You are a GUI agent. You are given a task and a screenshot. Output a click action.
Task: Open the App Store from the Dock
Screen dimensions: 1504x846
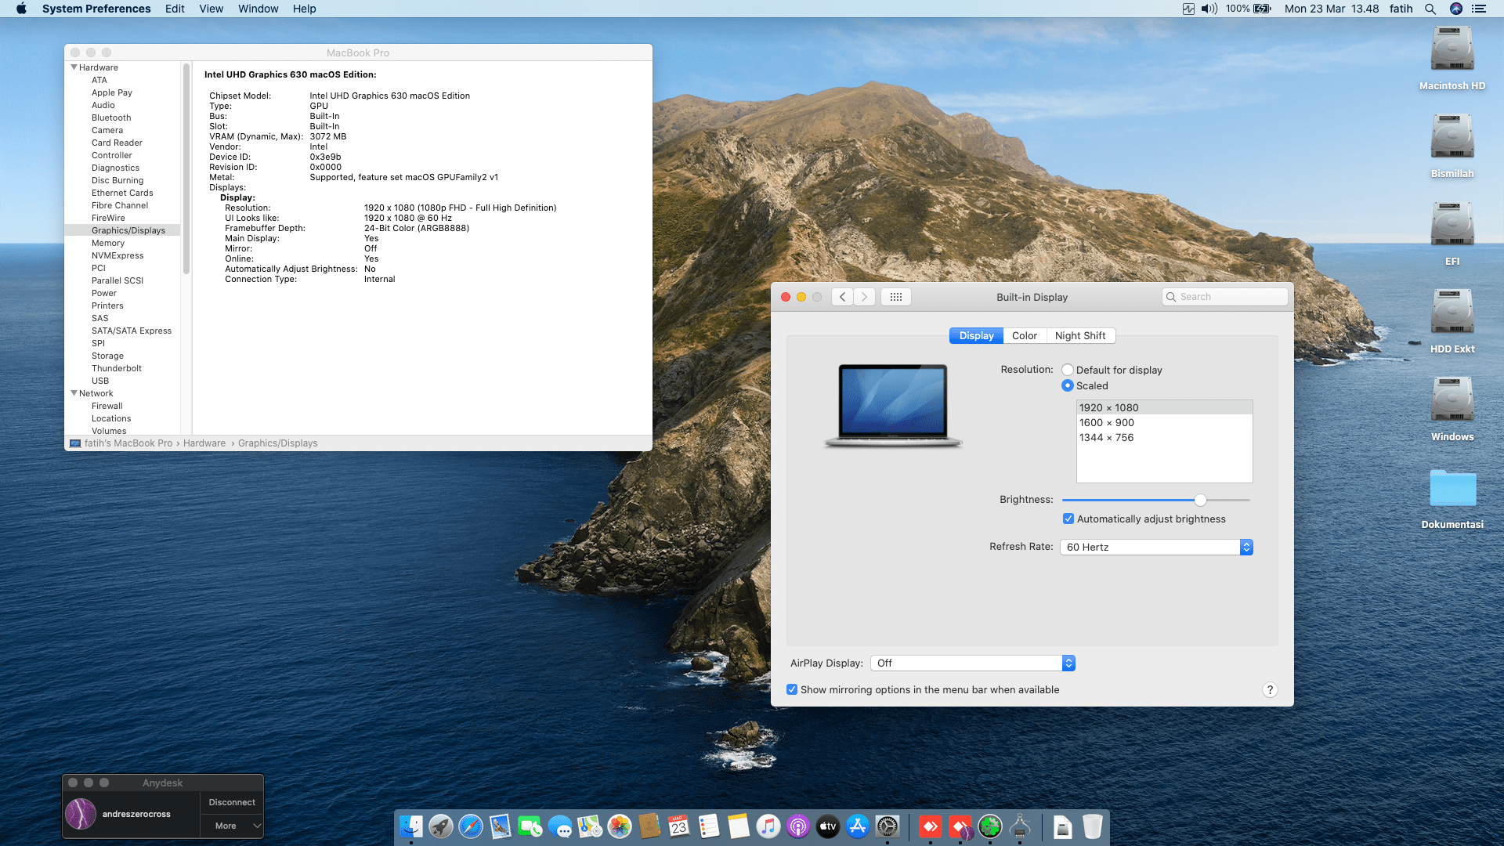click(857, 826)
